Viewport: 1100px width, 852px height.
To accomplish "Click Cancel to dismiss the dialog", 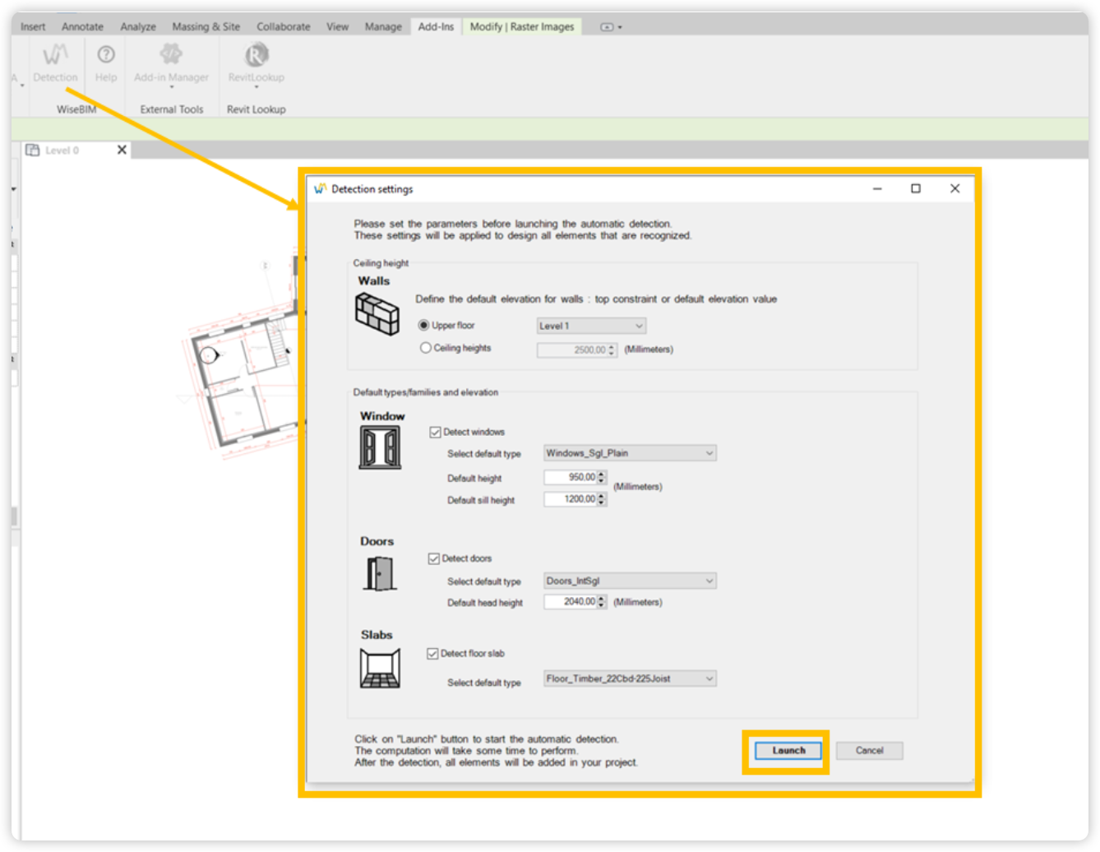I will 869,750.
